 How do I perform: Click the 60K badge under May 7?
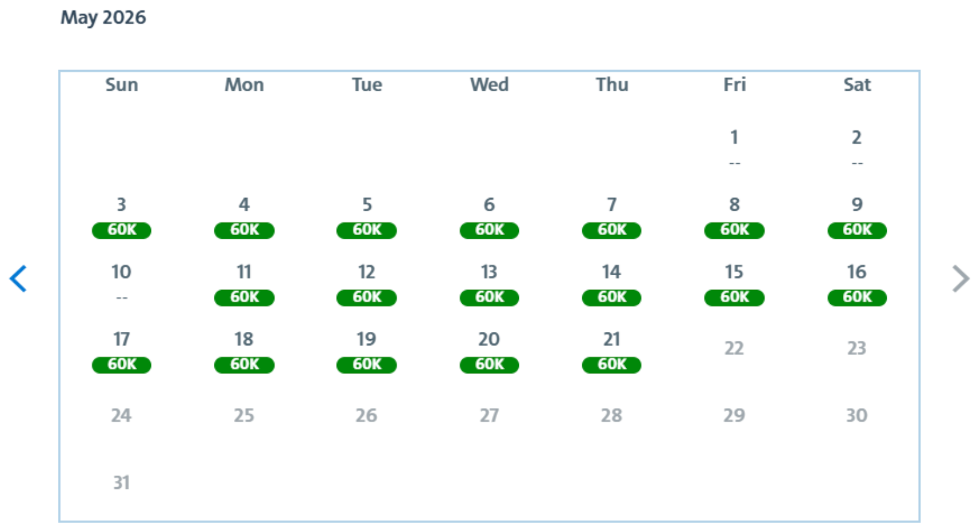click(611, 230)
